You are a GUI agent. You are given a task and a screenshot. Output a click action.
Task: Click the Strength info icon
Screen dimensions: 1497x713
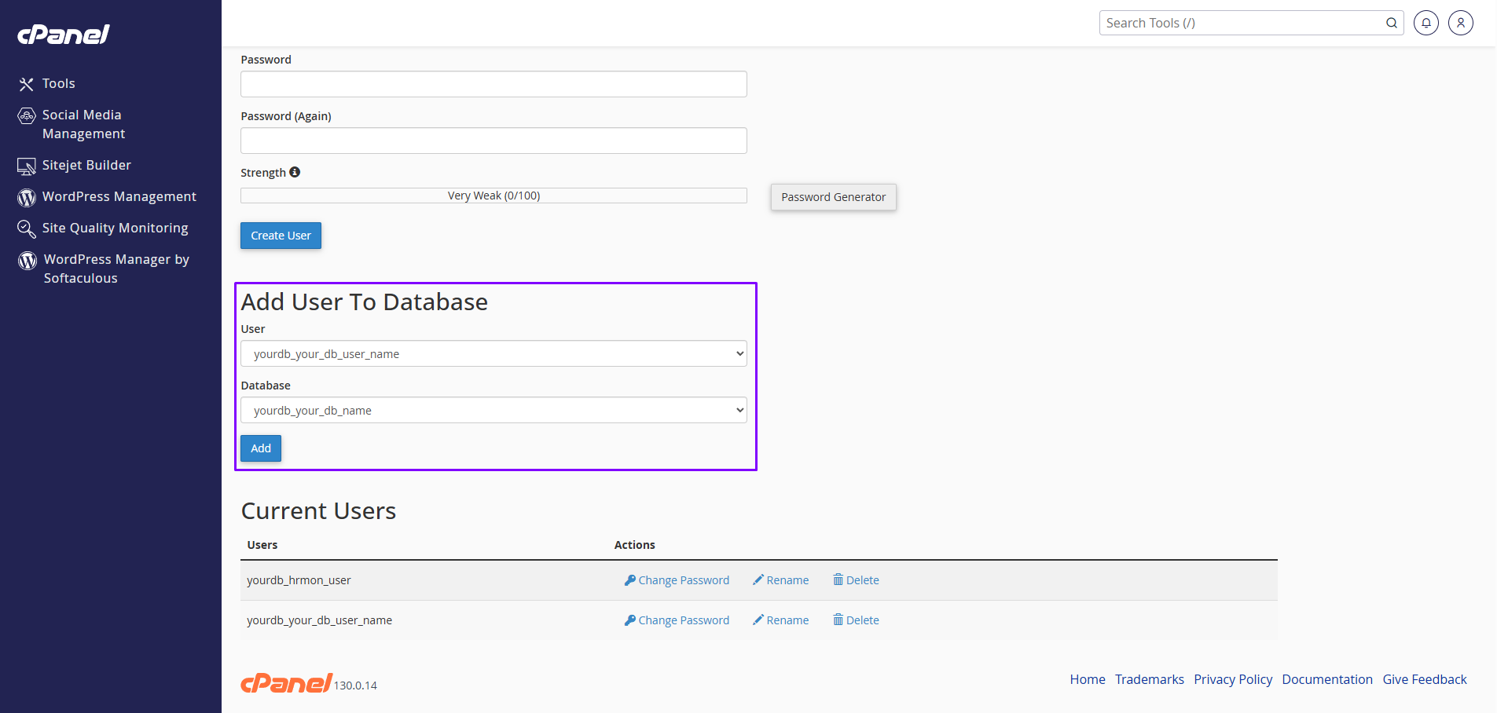point(295,172)
